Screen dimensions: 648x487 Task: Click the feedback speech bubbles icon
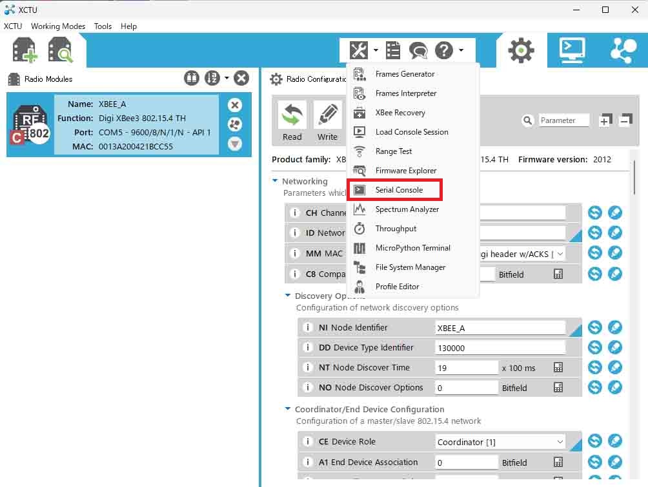coord(418,51)
